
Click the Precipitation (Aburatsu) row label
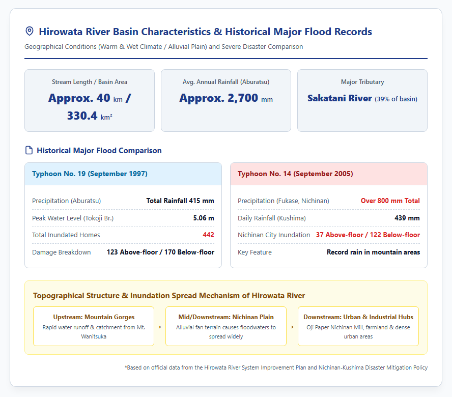pos(67,201)
